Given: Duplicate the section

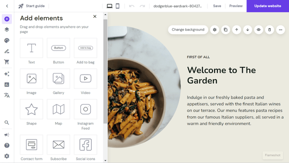Looking at the screenshot, I should click(226, 30).
